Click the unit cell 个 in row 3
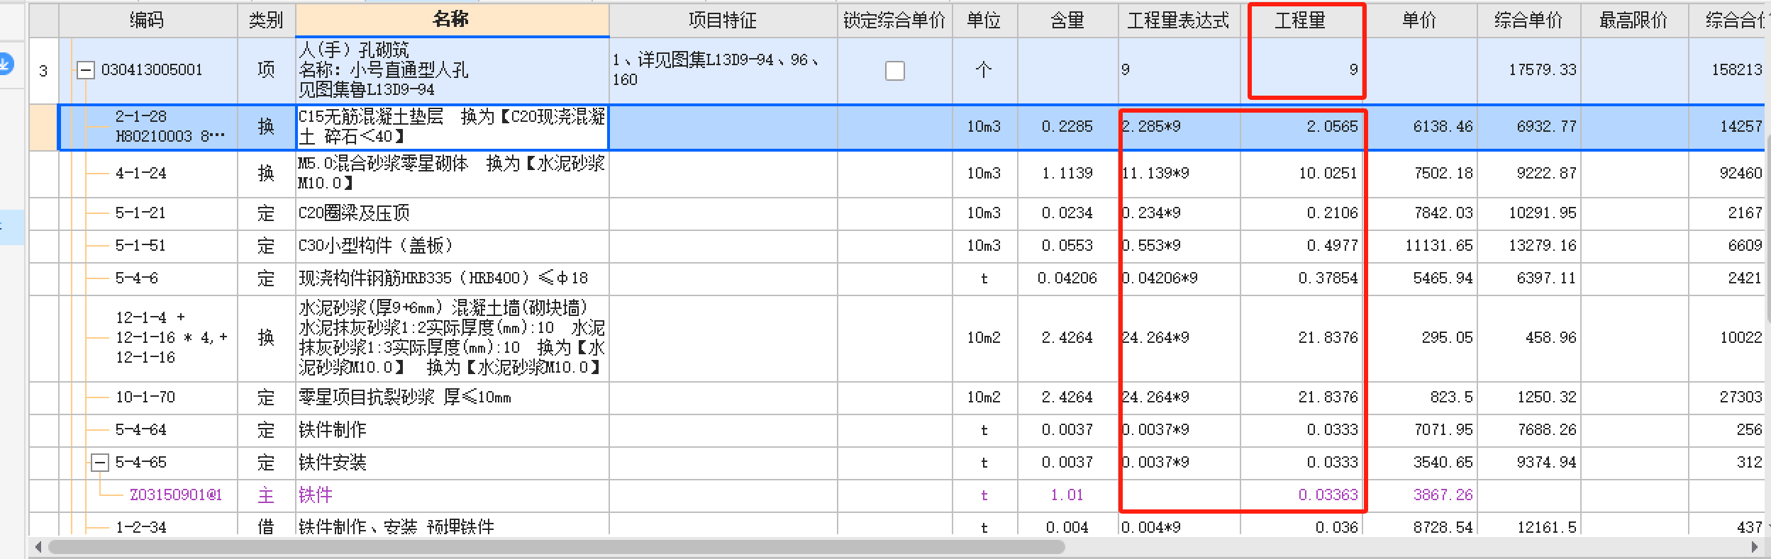This screenshot has height=559, width=1771. 984,70
